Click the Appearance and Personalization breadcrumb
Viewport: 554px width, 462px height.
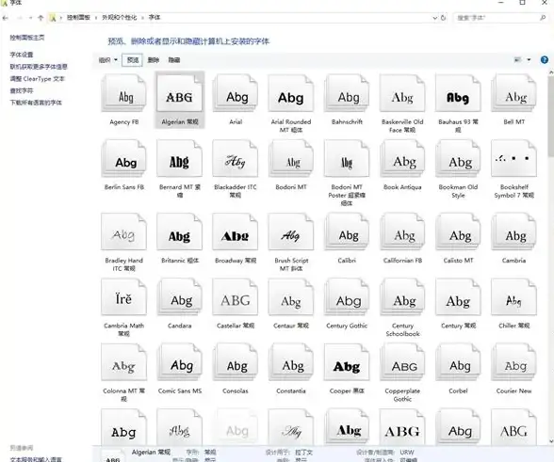[119, 17]
